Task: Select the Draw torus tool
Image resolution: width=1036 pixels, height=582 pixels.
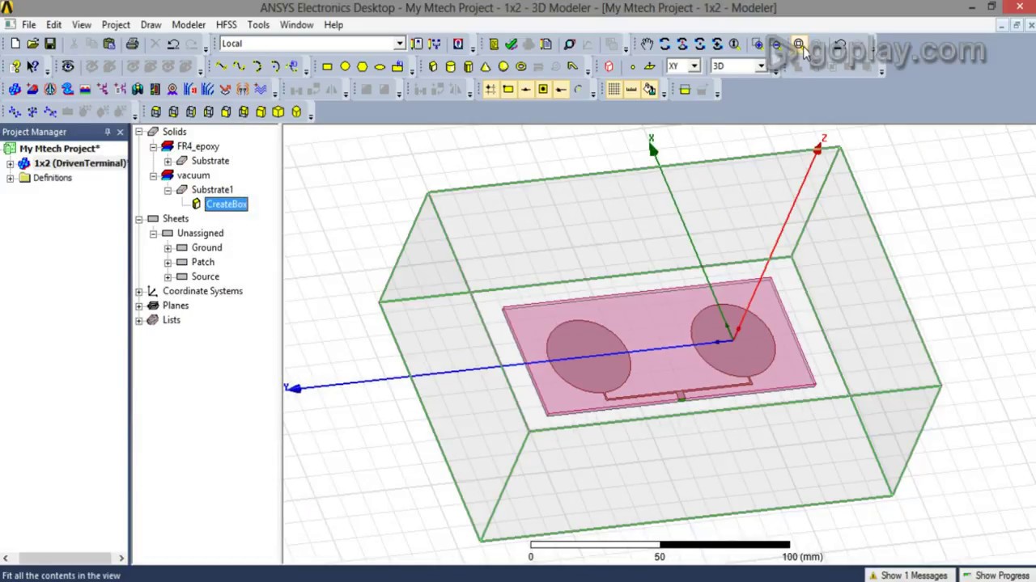Action: coord(520,66)
